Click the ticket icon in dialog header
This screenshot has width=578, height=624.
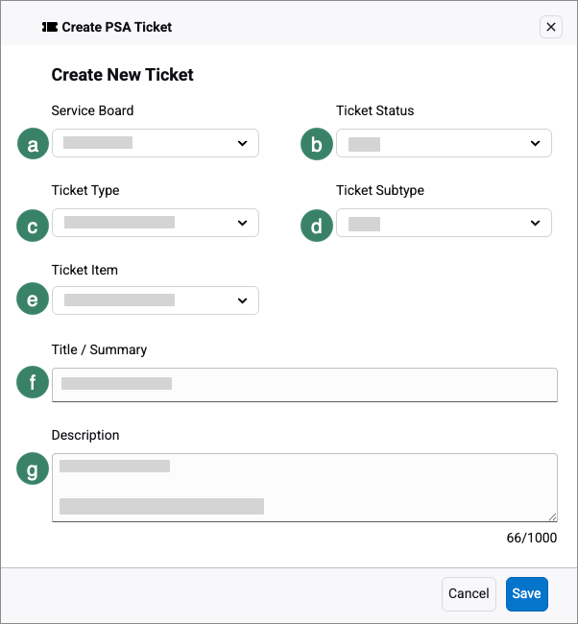[50, 27]
